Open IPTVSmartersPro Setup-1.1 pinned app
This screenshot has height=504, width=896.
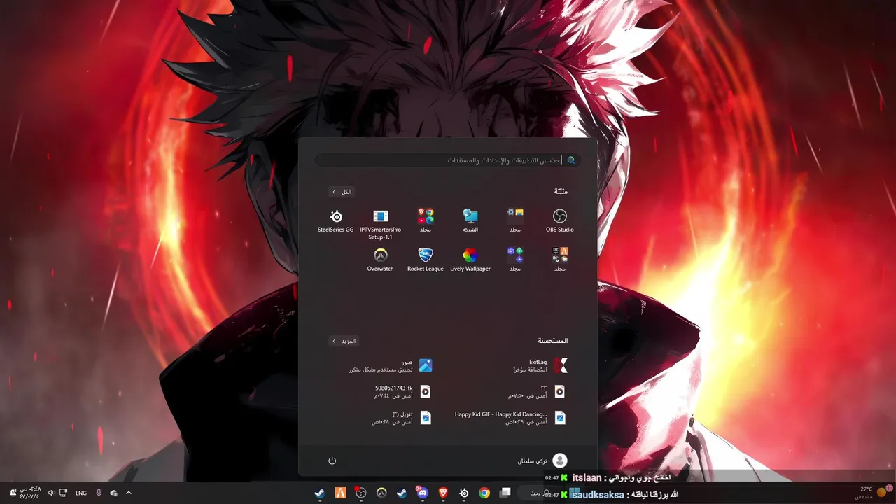click(381, 223)
